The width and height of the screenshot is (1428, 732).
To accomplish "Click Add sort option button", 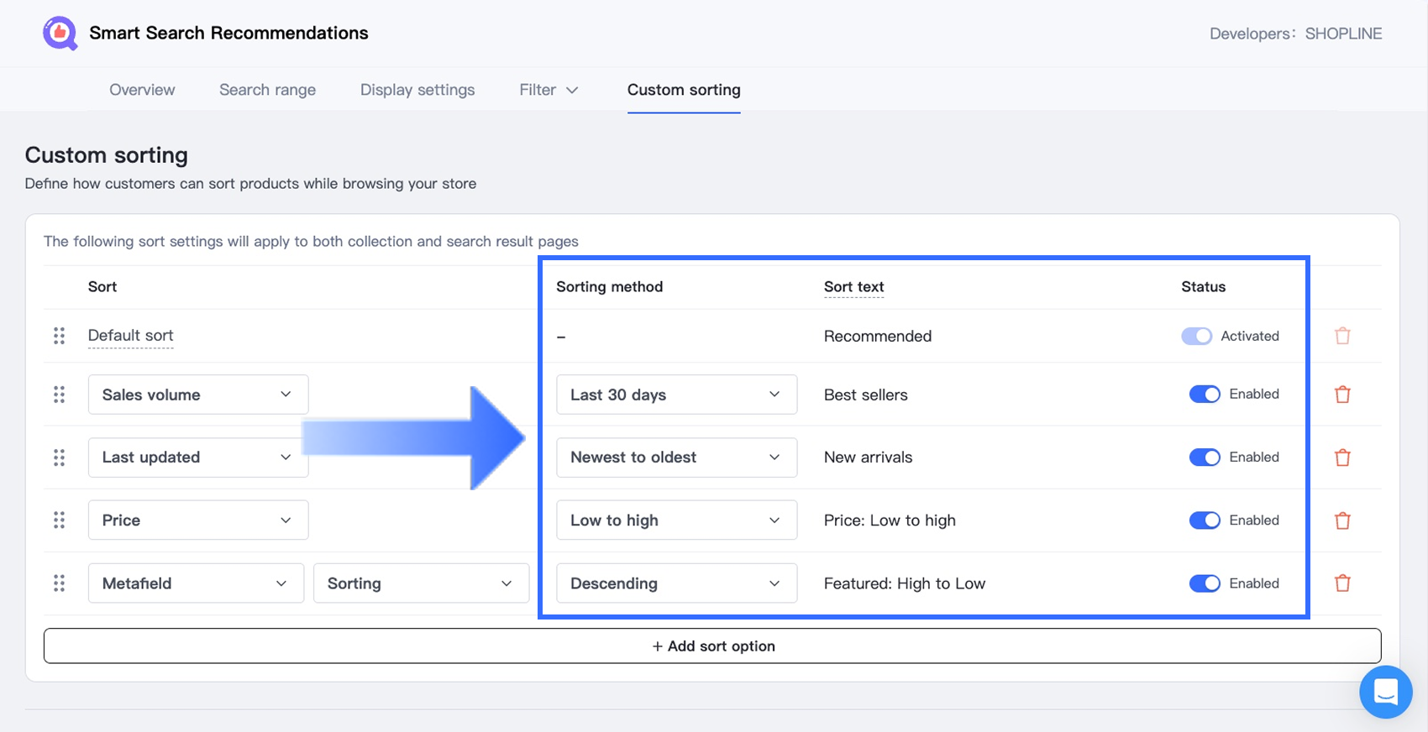I will pyautogui.click(x=712, y=646).
